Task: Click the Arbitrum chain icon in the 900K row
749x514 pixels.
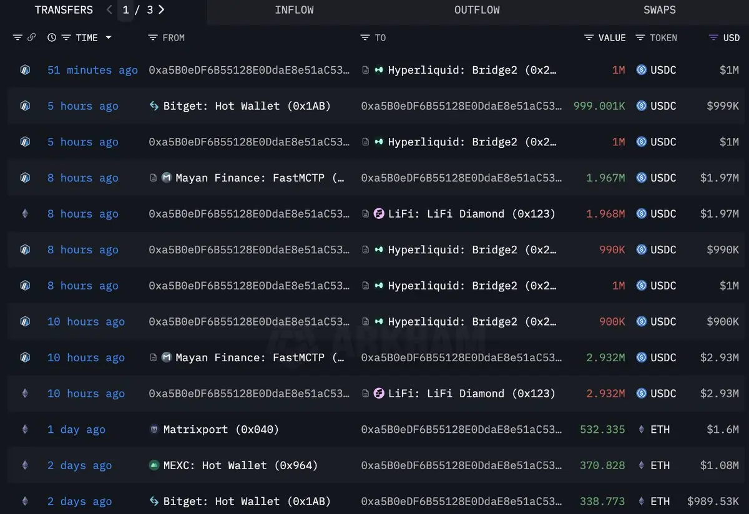Action: (25, 322)
